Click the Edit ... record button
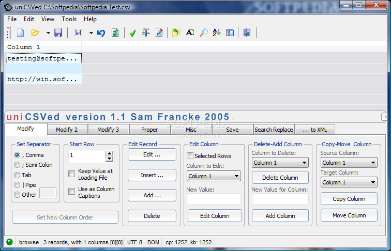The image size is (391, 251). pyautogui.click(x=152, y=154)
